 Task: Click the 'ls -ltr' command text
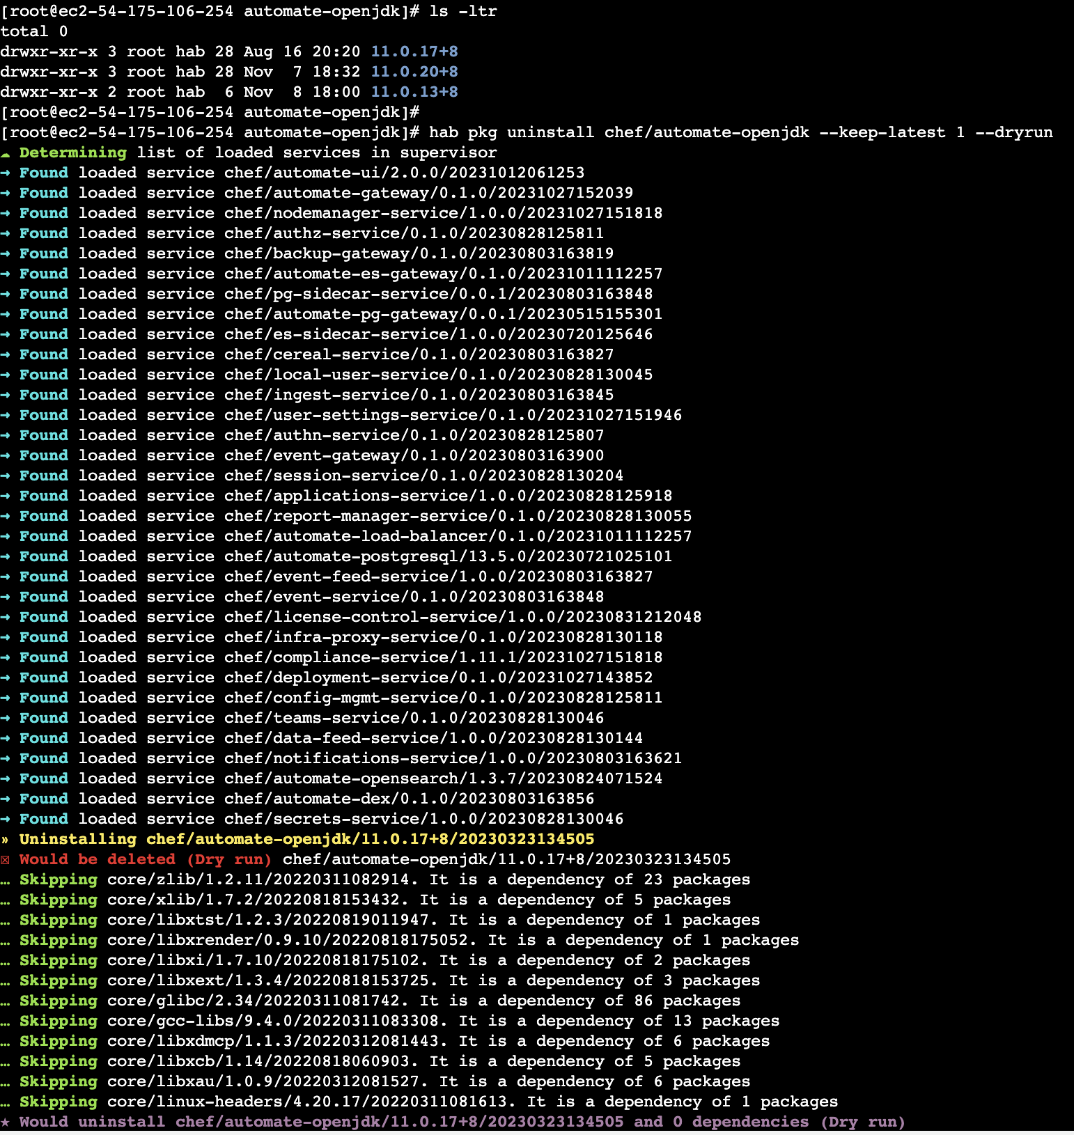coord(463,11)
